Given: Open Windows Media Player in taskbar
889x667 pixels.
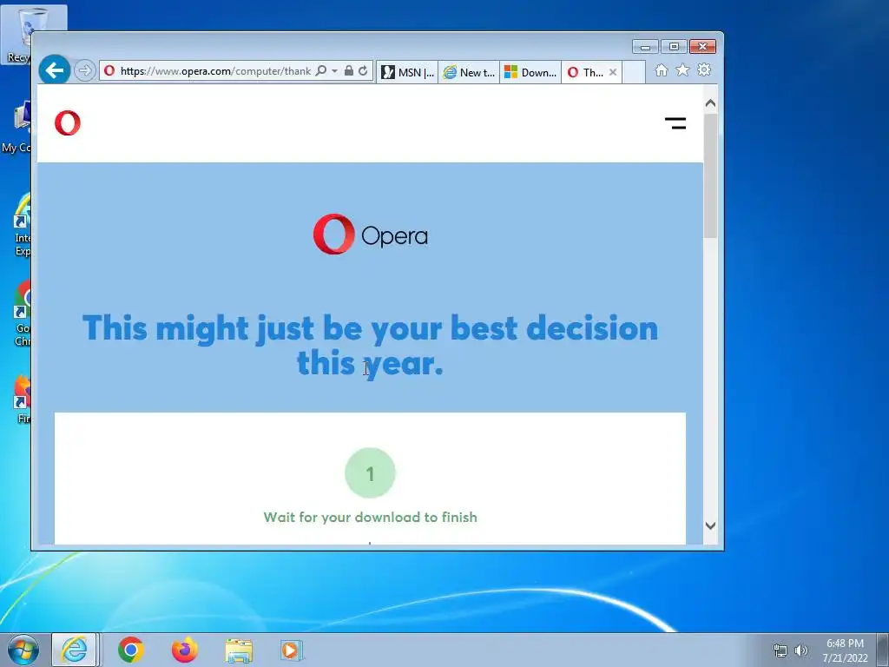Looking at the screenshot, I should tap(292, 650).
